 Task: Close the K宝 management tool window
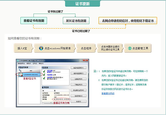tap(85, 60)
